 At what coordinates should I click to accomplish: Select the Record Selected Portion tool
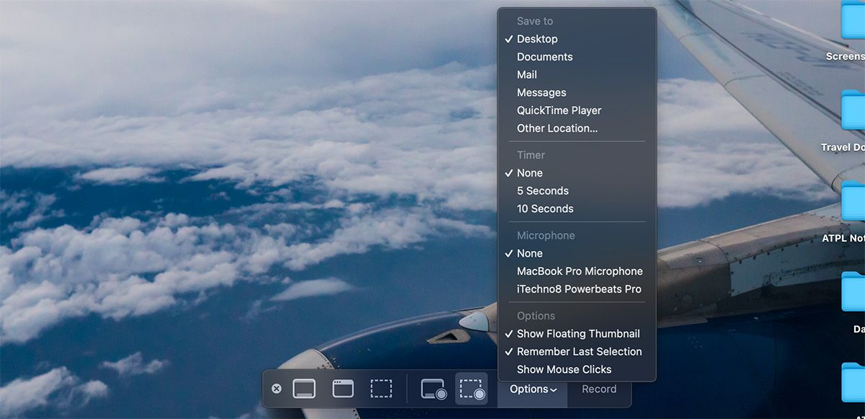pos(472,388)
